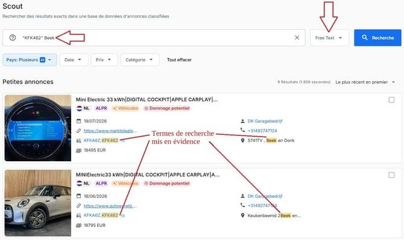Tick the checkbox of the MINIElectric33 kWh listing
This screenshot has width=404, height=240.
391,175
